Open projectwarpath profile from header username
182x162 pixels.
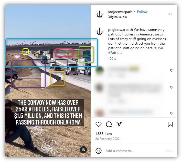(120, 12)
